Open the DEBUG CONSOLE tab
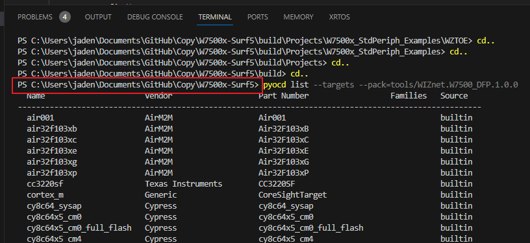This screenshot has height=243, width=530. tap(155, 17)
